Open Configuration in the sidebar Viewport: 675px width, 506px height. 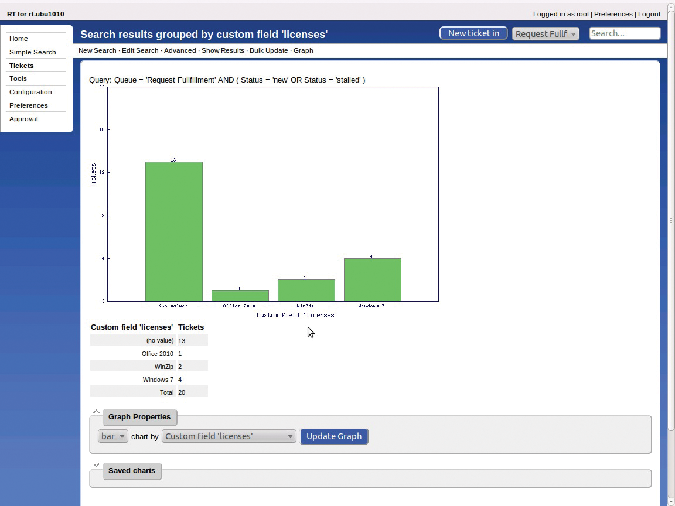[x=30, y=92]
